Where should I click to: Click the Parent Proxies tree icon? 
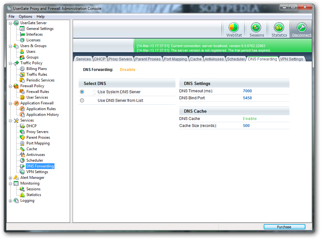[22, 137]
